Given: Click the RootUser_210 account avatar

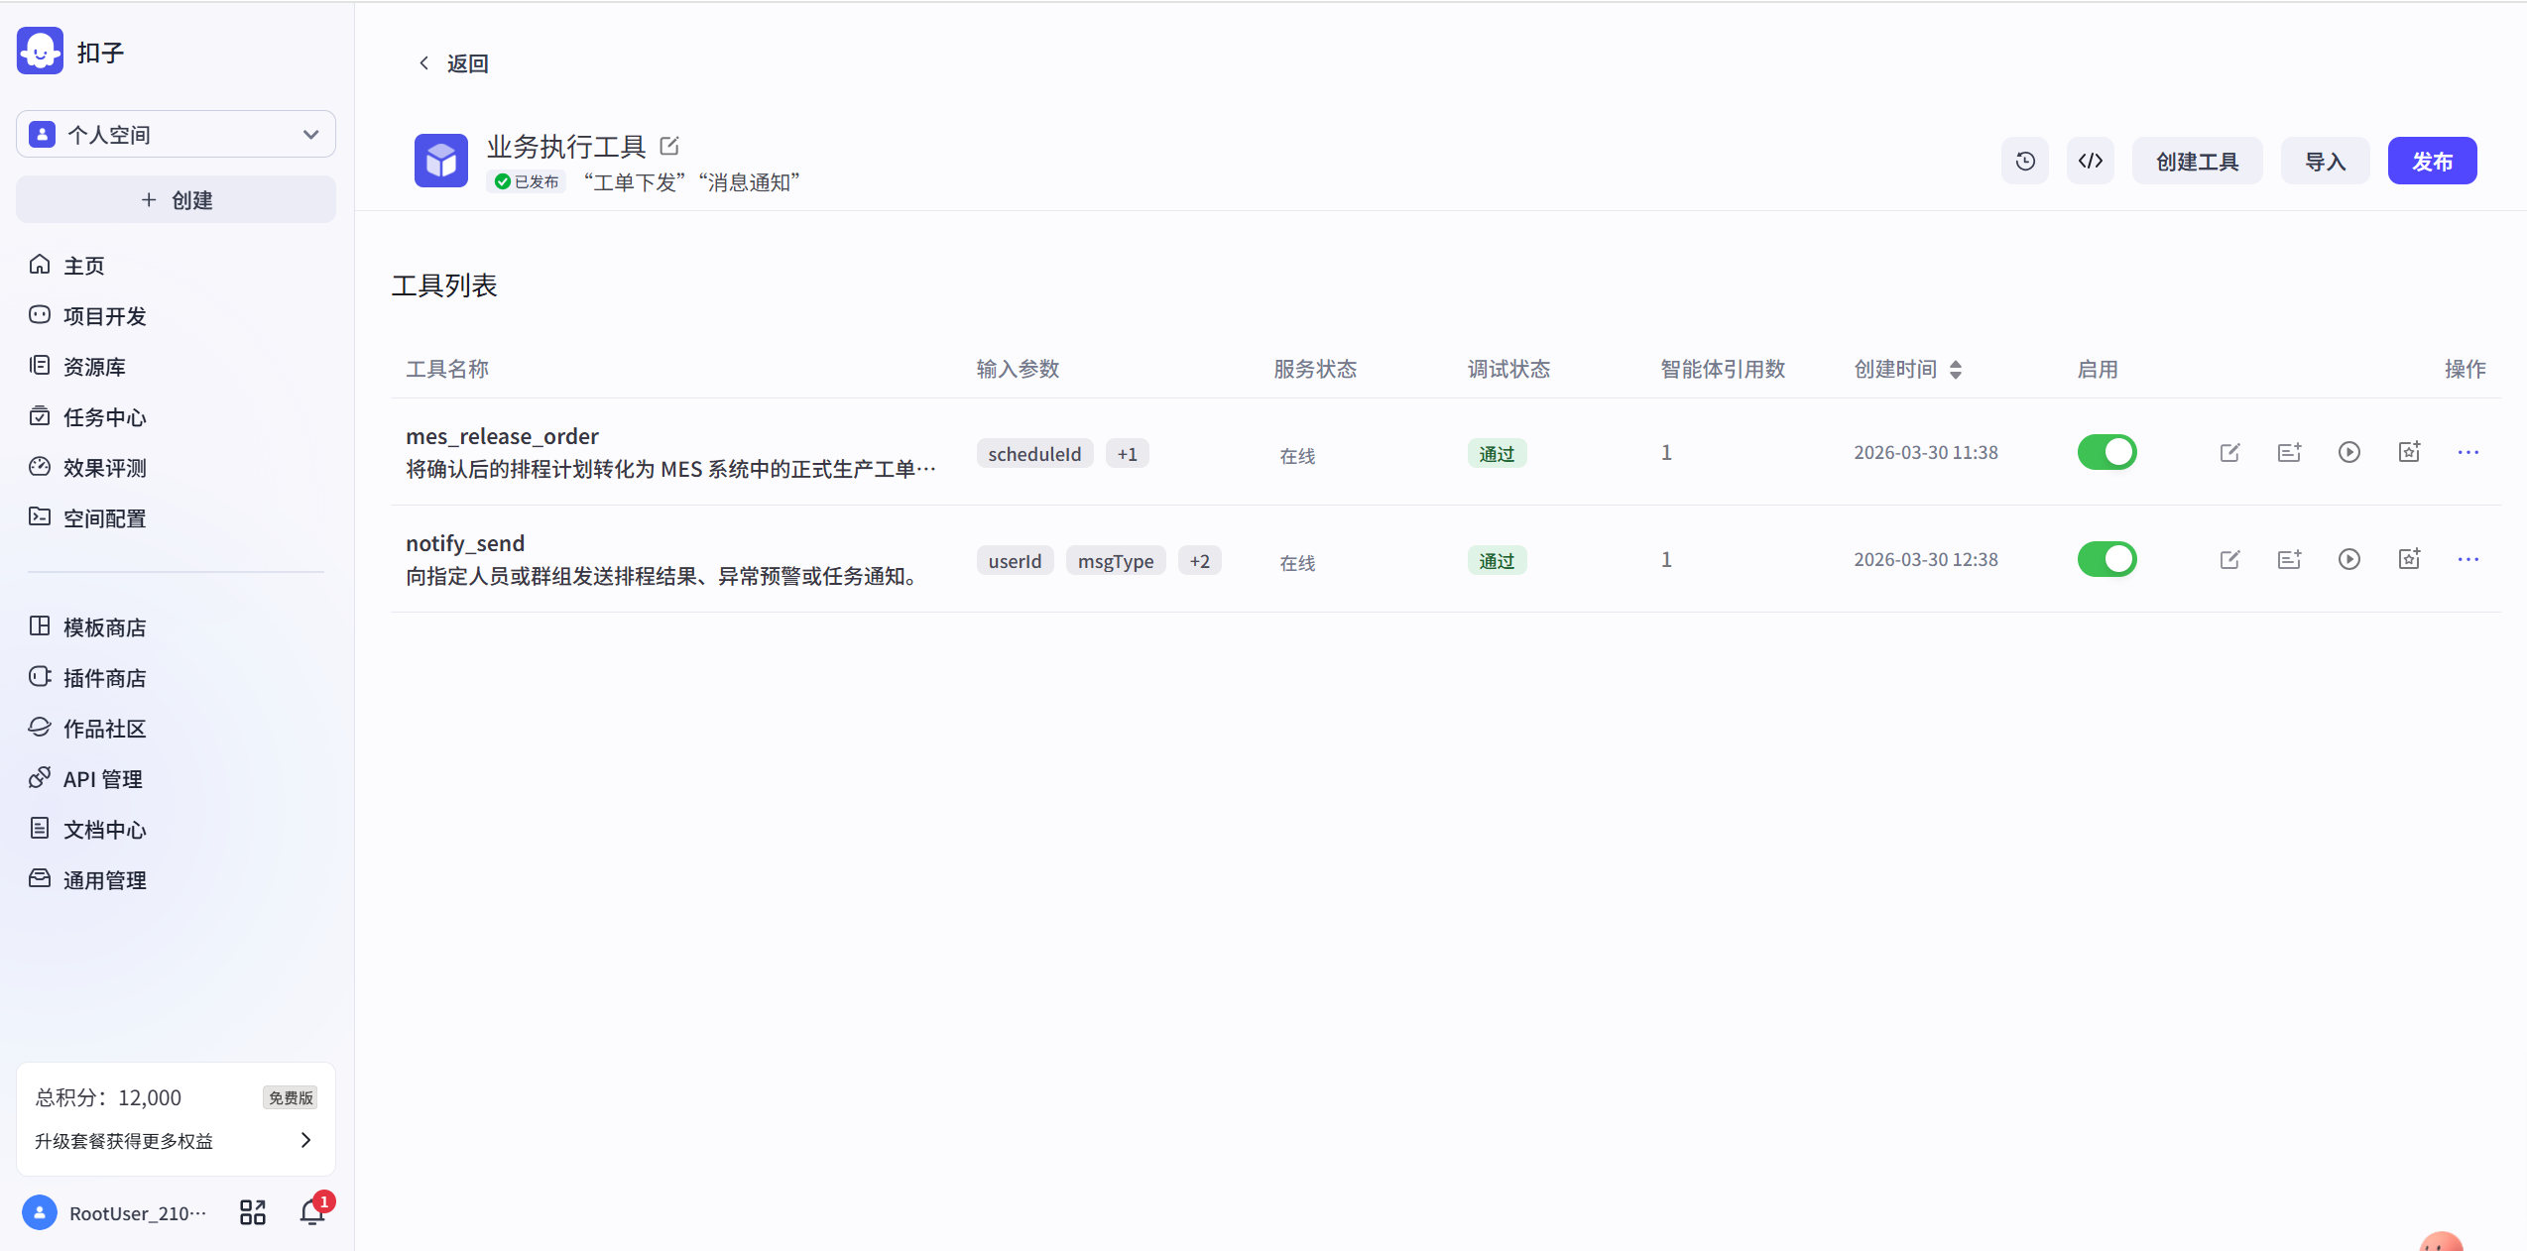Looking at the screenshot, I should [40, 1212].
